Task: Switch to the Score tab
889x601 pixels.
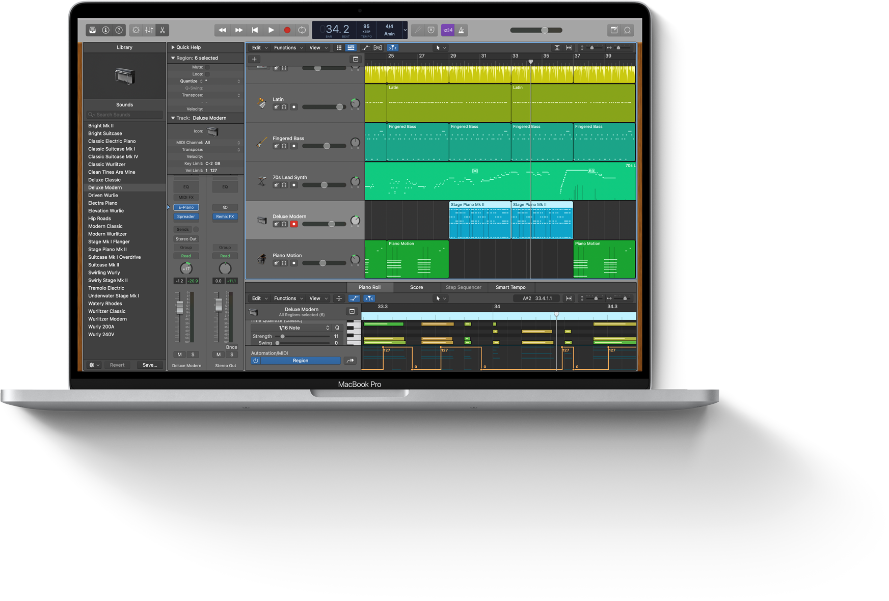Action: (x=416, y=287)
